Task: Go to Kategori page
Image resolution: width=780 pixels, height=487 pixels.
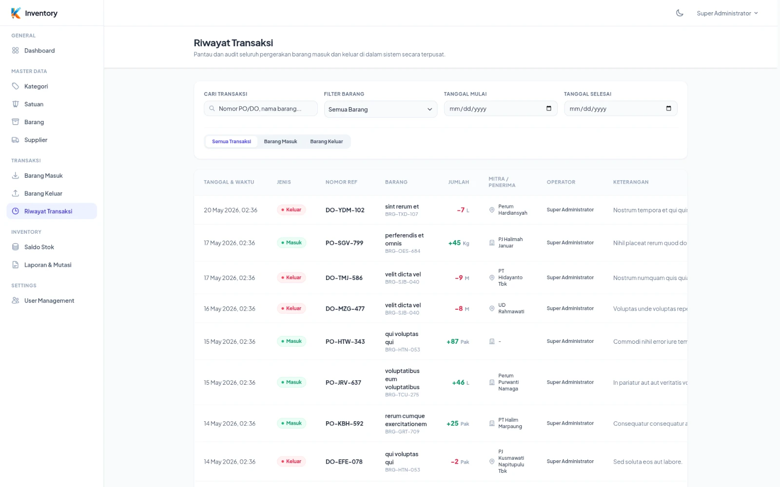Action: [x=52, y=86]
